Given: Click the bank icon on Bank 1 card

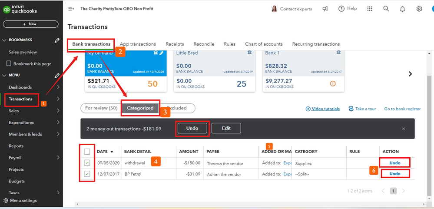Looking at the screenshot, I should (338, 53).
